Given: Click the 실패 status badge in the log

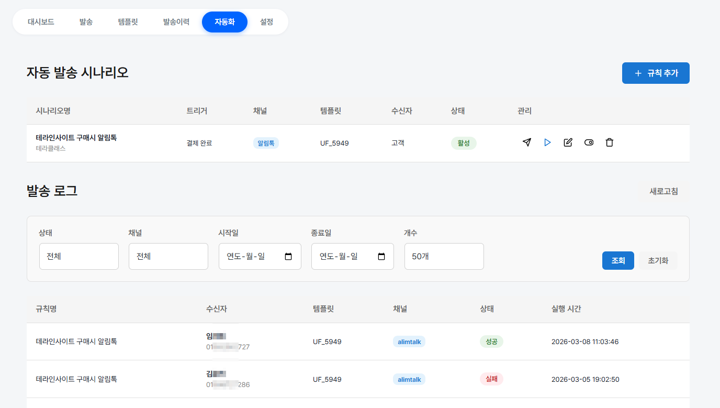Looking at the screenshot, I should 491,379.
